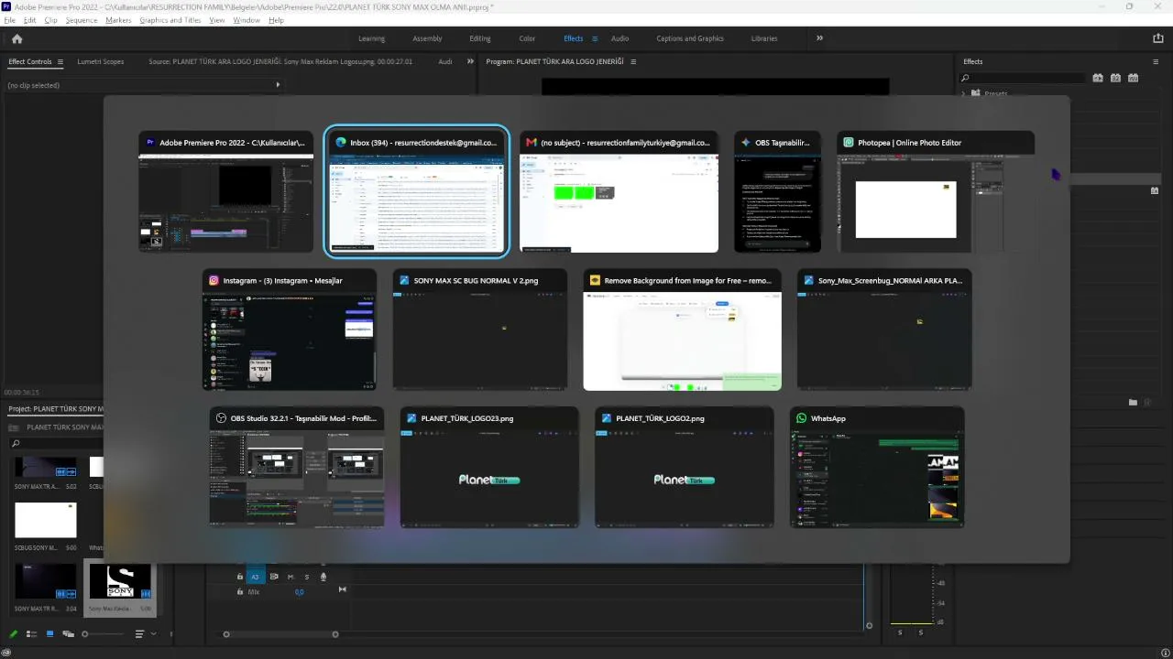Switch to Remove Background from Image window
The width and height of the screenshot is (1173, 659).
(x=683, y=329)
